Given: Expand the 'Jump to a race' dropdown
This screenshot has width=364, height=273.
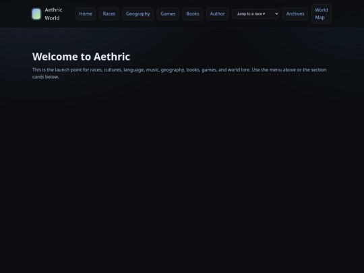Looking at the screenshot, I should pos(255,13).
